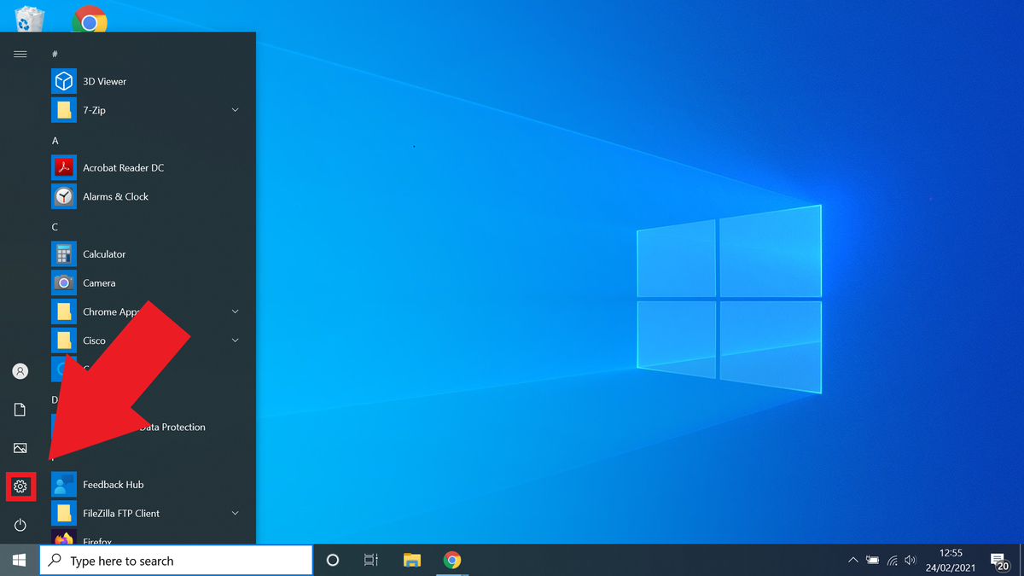
Task: Click the Power button in Start menu
Action: (x=20, y=525)
